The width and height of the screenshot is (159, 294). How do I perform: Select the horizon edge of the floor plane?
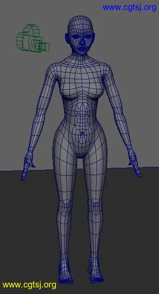[79, 169]
